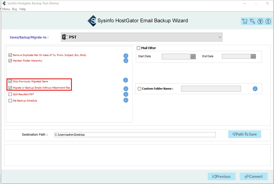
Task: Start conversion with Convert button
Action: click(x=254, y=176)
